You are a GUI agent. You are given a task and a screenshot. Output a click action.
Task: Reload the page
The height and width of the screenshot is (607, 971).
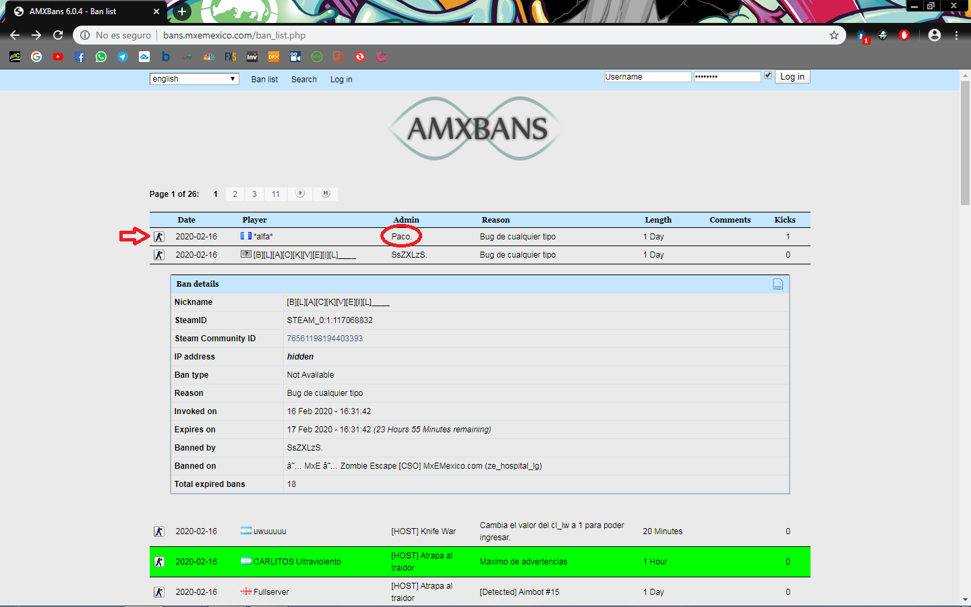pos(58,35)
